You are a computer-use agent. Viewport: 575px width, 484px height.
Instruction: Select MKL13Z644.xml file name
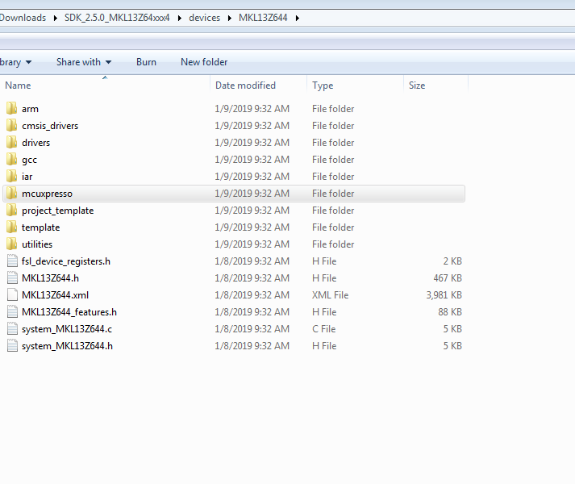point(55,295)
